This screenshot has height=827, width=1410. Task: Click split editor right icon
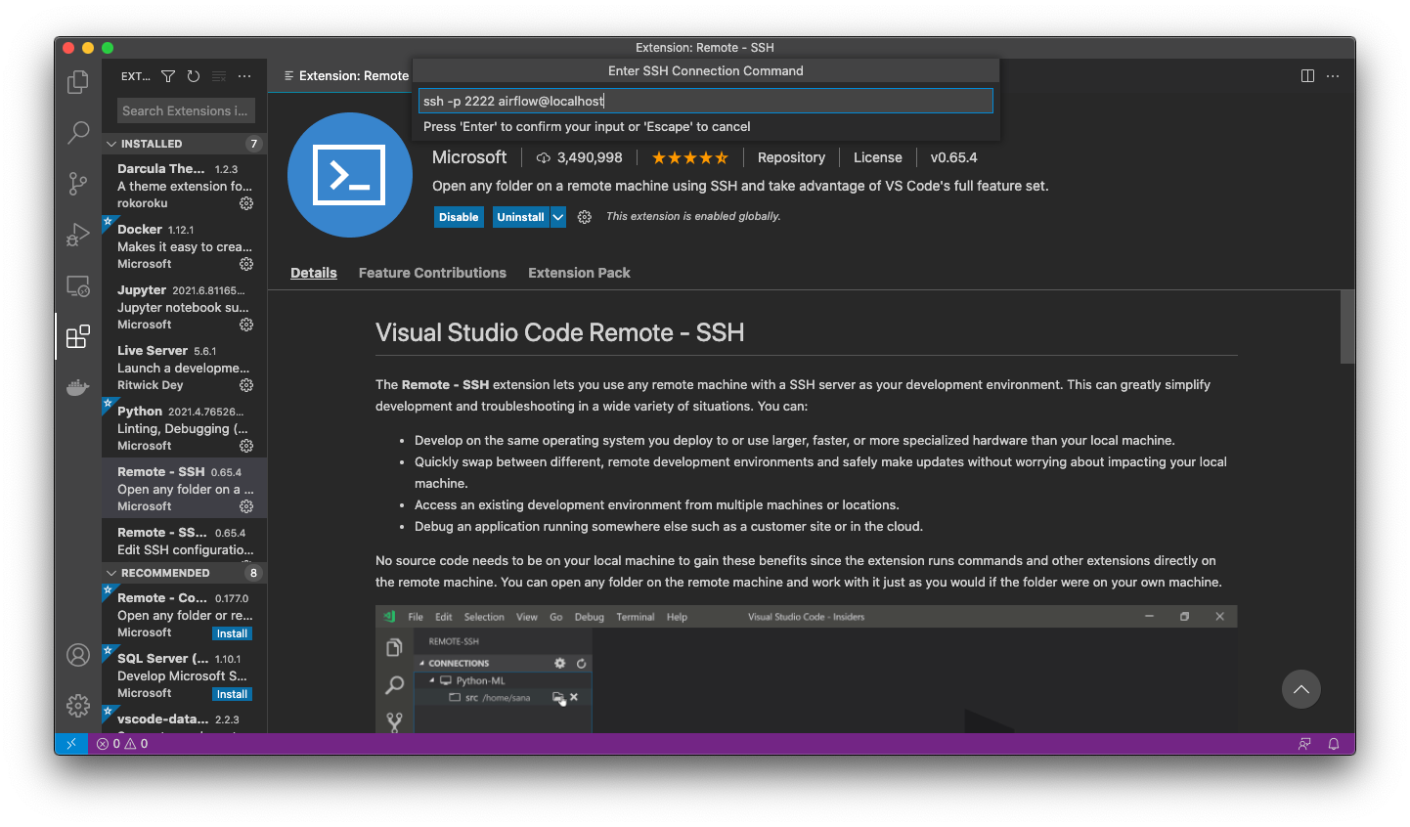point(1307,76)
